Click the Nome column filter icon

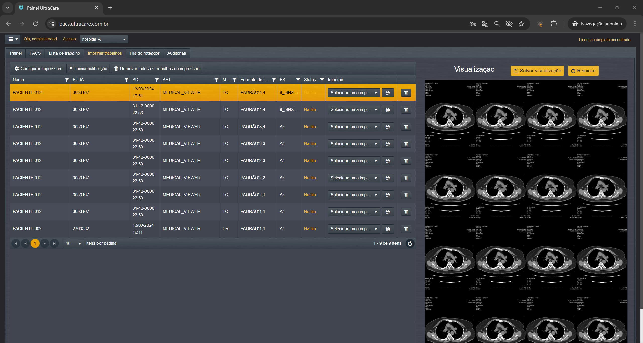66,80
